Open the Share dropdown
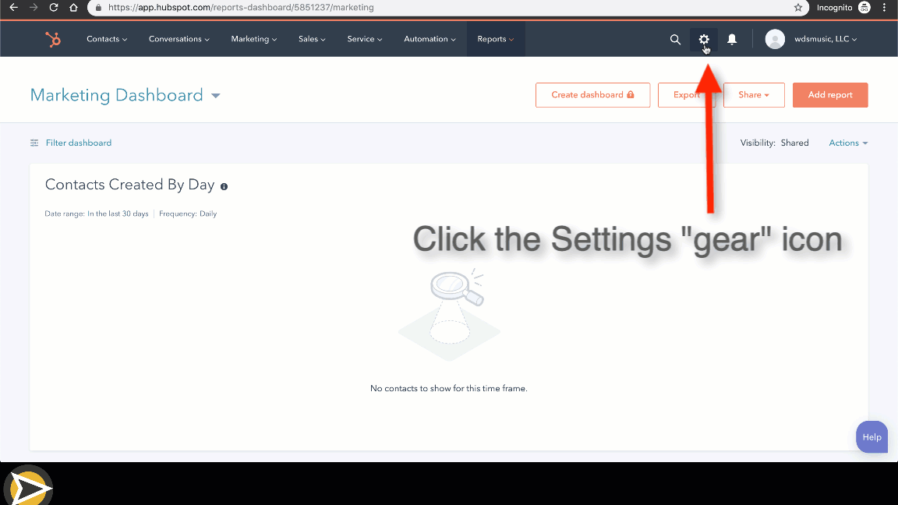Image resolution: width=898 pixels, height=505 pixels. click(x=754, y=95)
